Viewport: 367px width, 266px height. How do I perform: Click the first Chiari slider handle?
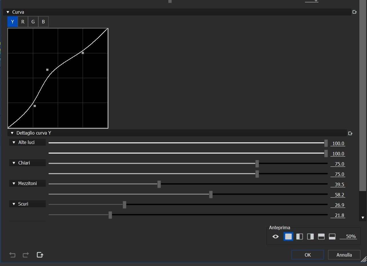click(x=257, y=164)
